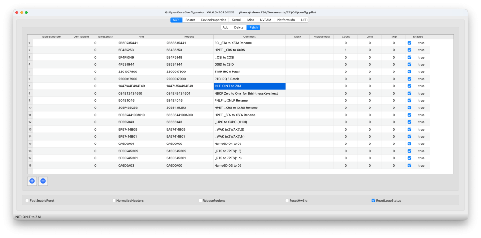Select the ACPI tab
The width and height of the screenshot is (481, 238).
pyautogui.click(x=176, y=20)
